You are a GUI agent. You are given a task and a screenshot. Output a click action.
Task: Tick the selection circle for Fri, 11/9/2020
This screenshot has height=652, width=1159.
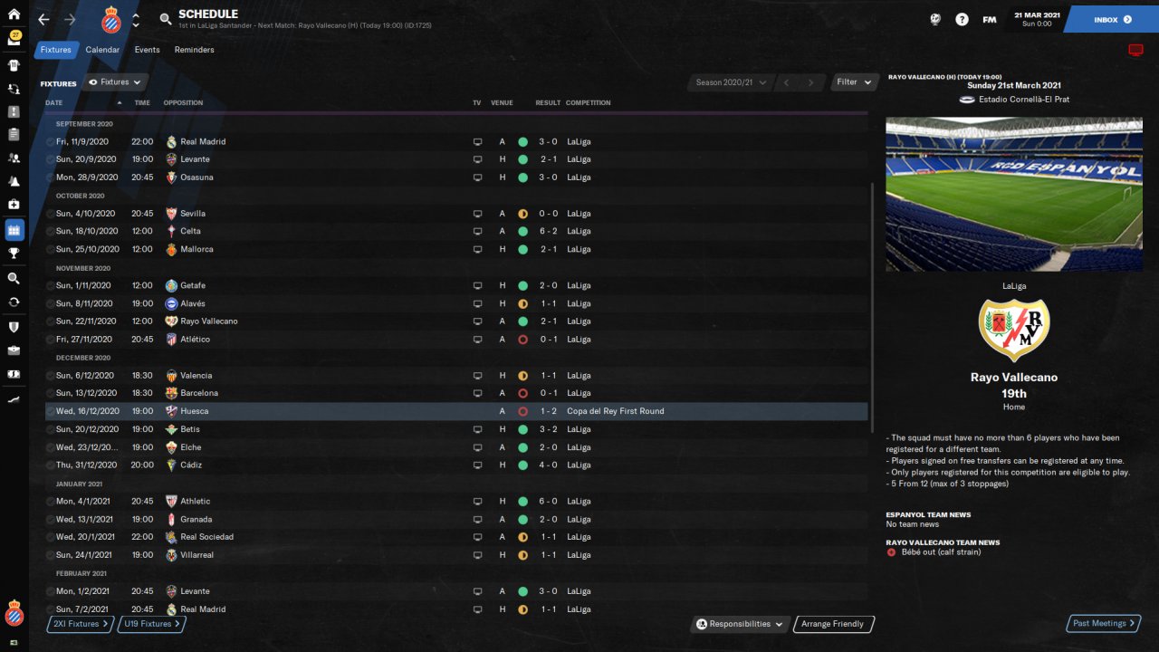coord(50,142)
